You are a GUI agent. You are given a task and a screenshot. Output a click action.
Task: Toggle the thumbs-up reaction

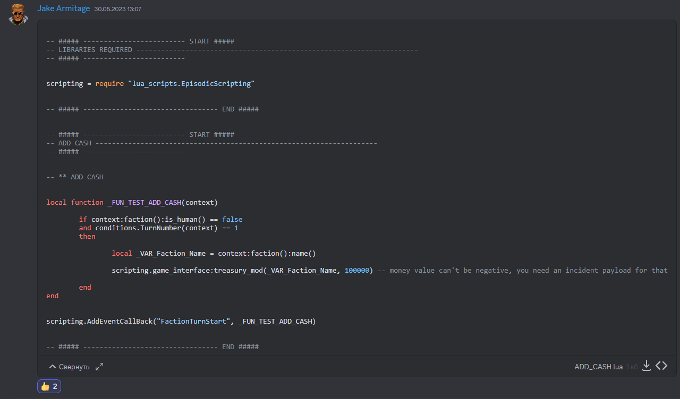49,386
